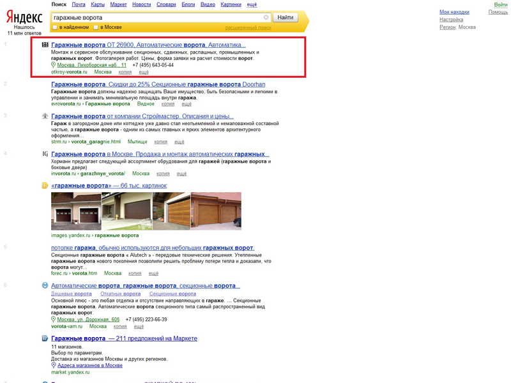The width and height of the screenshot is (511, 383).
Task: Click map pin beside Лихоборская наб. address
Action: 54,65
